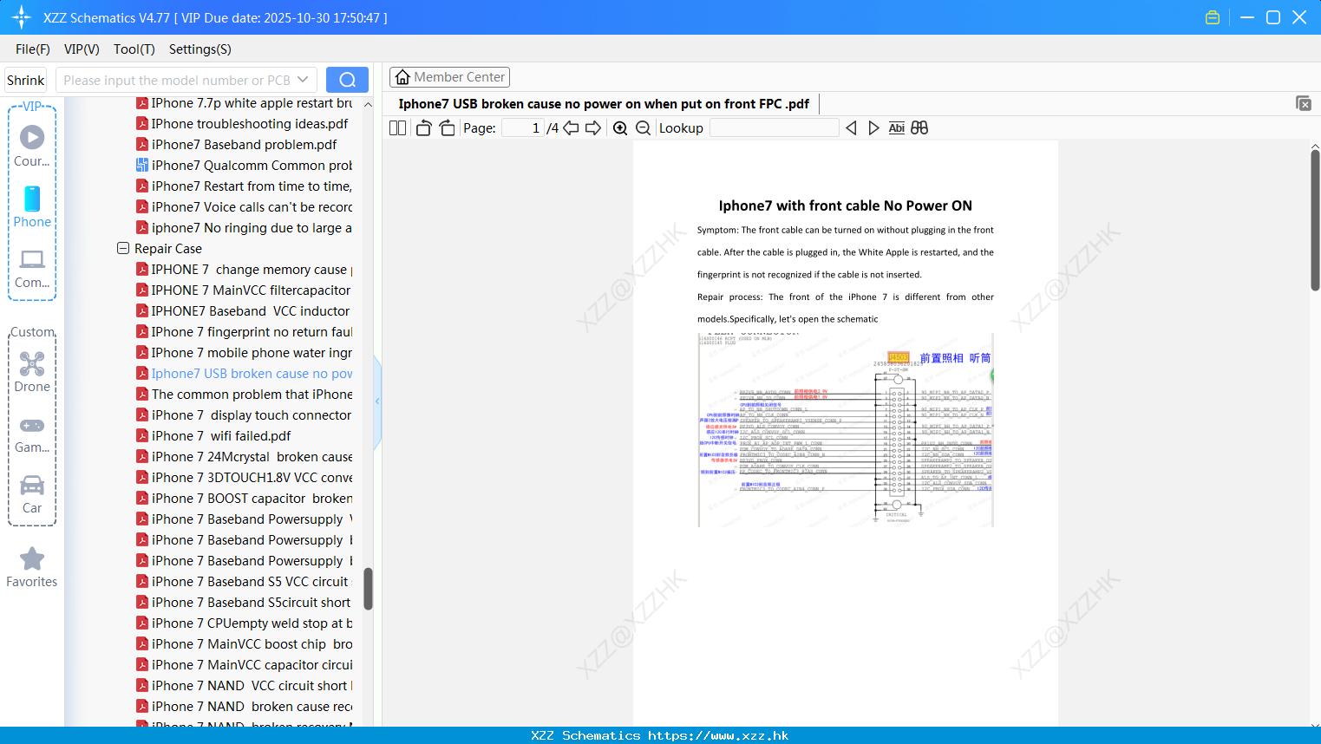
Task: Open the Drone category
Action: click(32, 372)
